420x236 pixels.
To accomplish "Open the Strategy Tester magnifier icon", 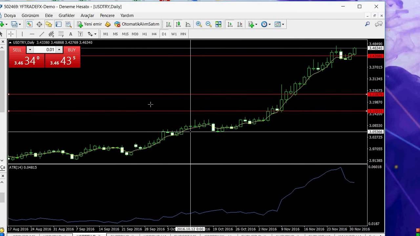I will pyautogui.click(x=68, y=24).
